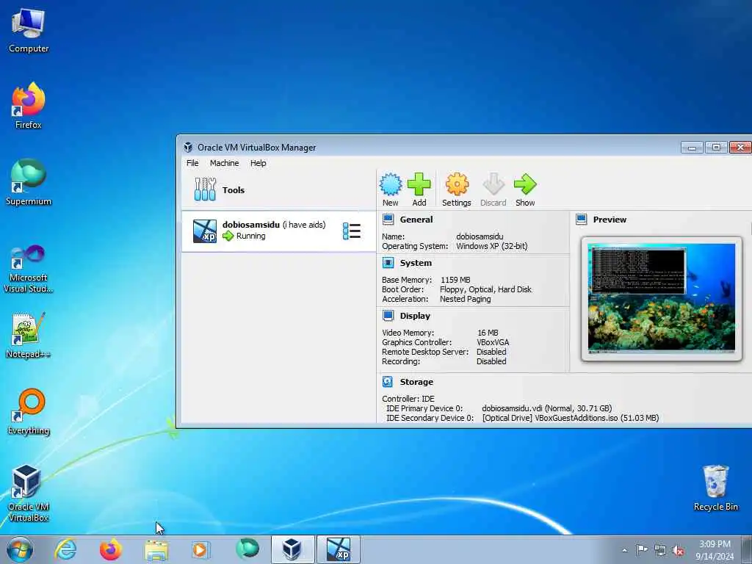
Task: Click the Preview panel monitor icon
Action: tap(582, 220)
